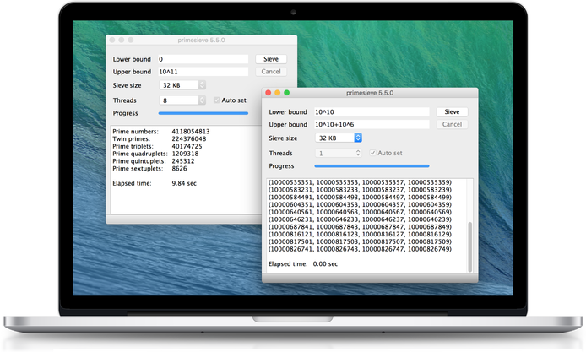Click back window title primesieve 5.5.0
586x352 pixels.
click(x=201, y=40)
